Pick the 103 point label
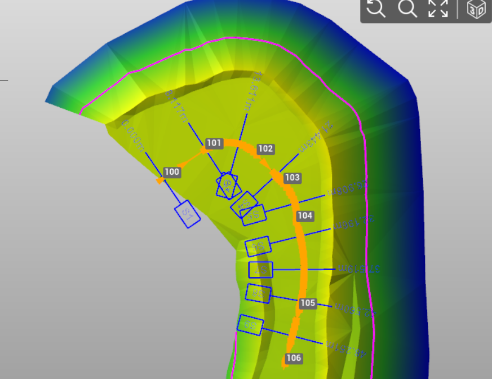Viewport: 492px width, 379px height. tap(292, 178)
